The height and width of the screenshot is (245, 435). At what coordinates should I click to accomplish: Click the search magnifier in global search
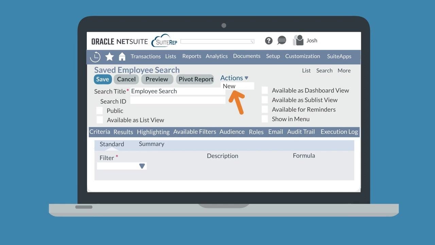[252, 42]
